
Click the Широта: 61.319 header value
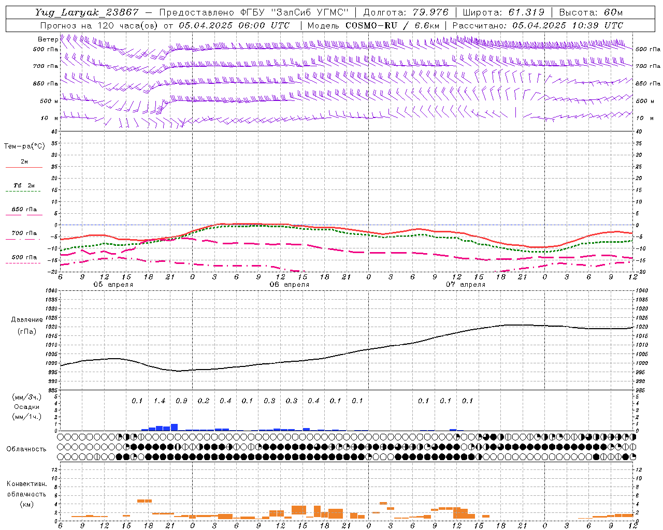[503, 12]
